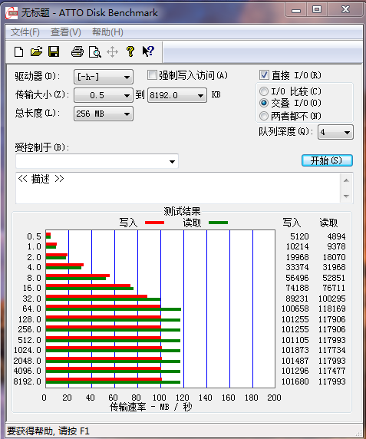Click the red 写入 legend swatch
The height and width of the screenshot is (439, 366).
pos(154,223)
